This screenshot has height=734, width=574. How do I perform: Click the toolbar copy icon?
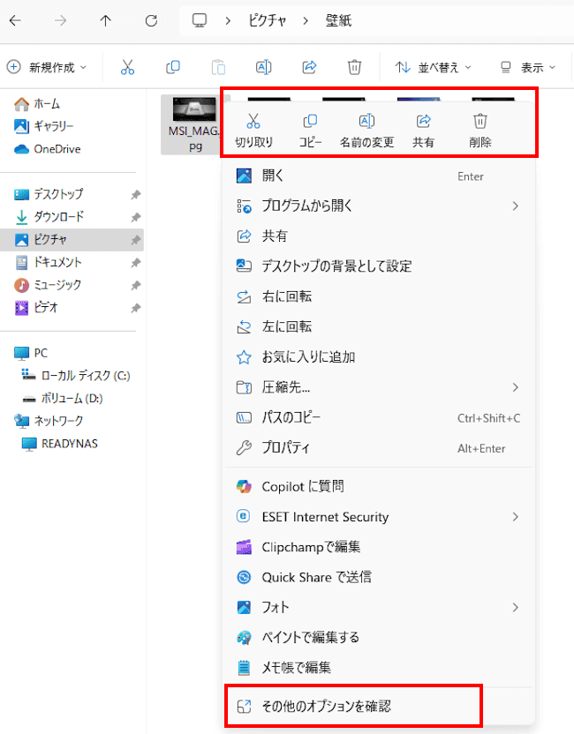[173, 67]
